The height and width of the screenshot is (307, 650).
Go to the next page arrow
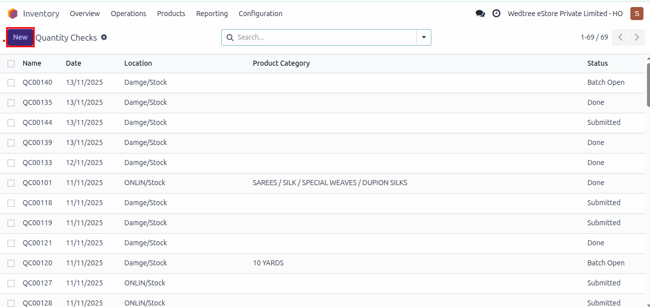[x=637, y=37]
